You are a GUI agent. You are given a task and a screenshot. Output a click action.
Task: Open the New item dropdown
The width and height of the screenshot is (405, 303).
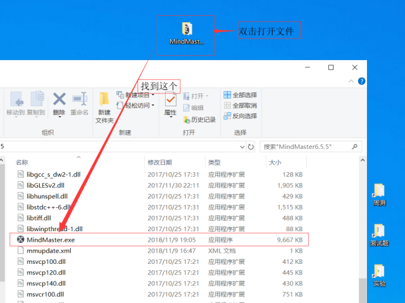click(136, 95)
